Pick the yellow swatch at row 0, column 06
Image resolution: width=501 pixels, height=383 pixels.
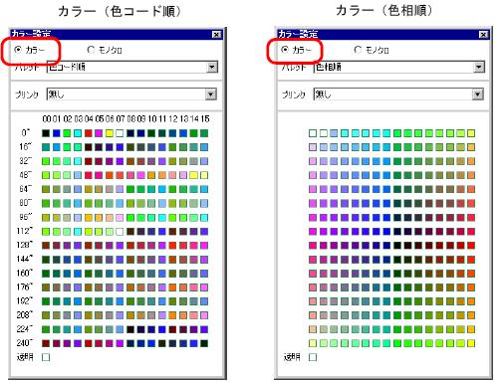click(x=110, y=133)
